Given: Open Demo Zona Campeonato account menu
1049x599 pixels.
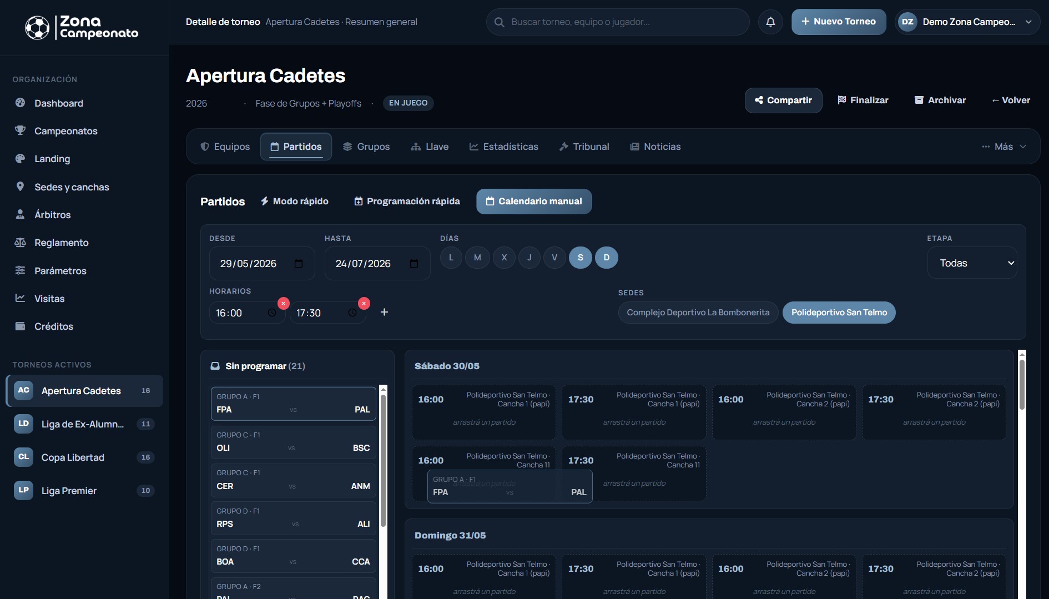Looking at the screenshot, I should pyautogui.click(x=967, y=22).
